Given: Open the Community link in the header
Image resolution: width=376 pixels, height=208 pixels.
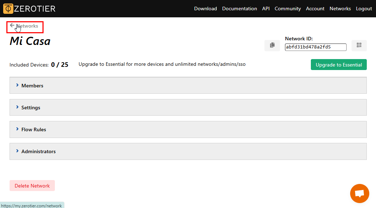Looking at the screenshot, I should 287,8.
